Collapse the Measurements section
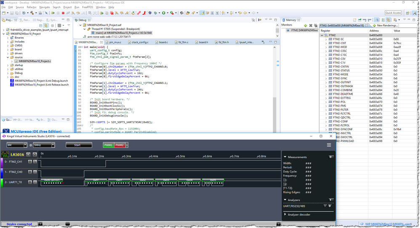 (285, 157)
